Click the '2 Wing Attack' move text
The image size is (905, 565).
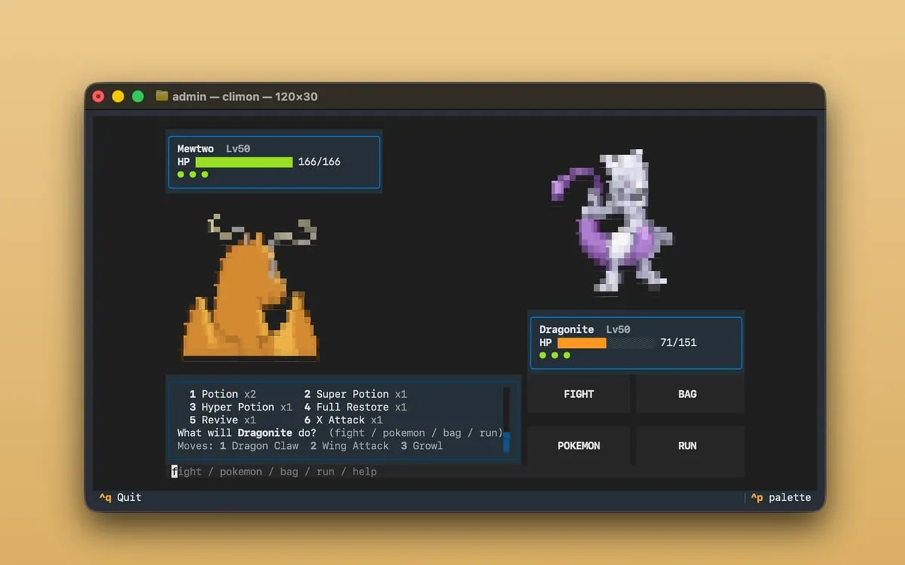tap(349, 446)
